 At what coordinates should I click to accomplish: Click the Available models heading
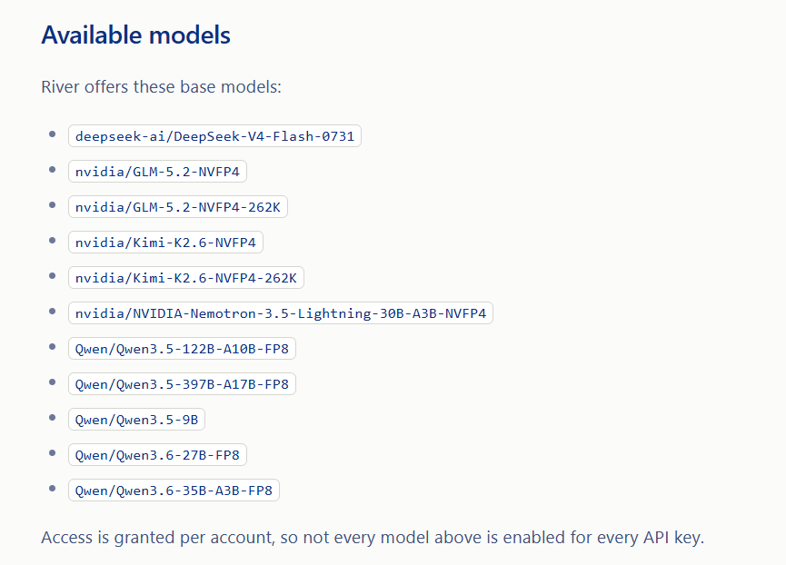[135, 35]
